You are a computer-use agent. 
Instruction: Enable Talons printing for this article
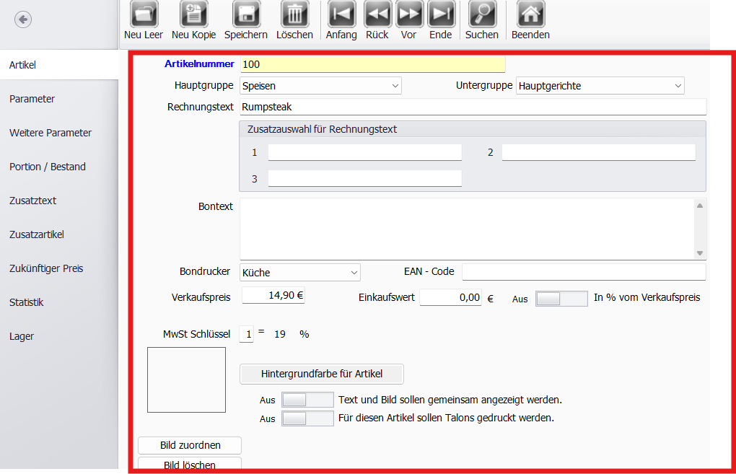tap(307, 418)
